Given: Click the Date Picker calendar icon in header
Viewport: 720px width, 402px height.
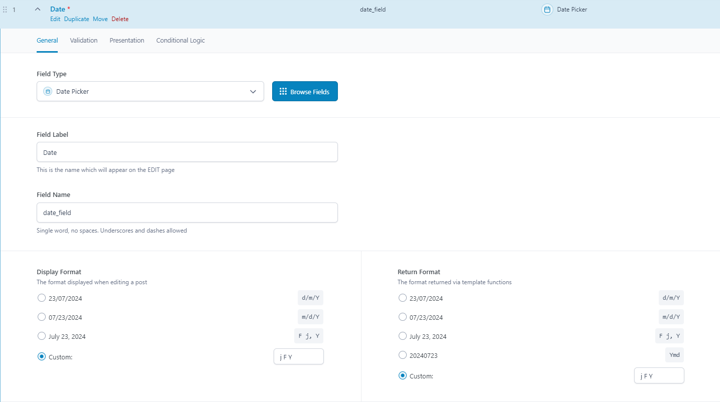Looking at the screenshot, I should point(547,10).
